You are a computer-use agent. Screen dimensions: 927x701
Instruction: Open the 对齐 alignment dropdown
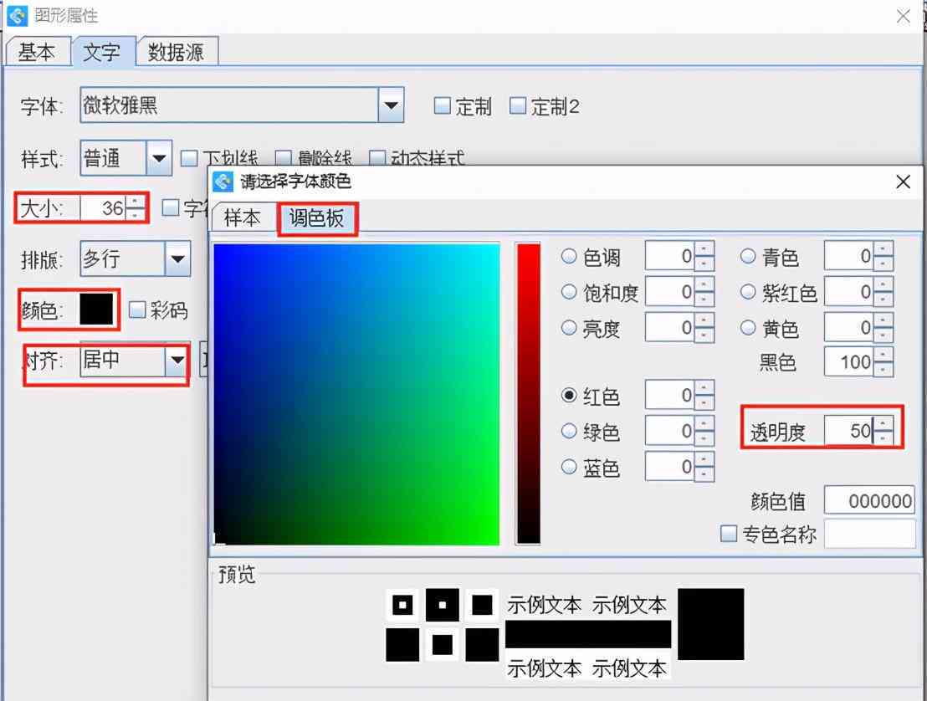(177, 360)
